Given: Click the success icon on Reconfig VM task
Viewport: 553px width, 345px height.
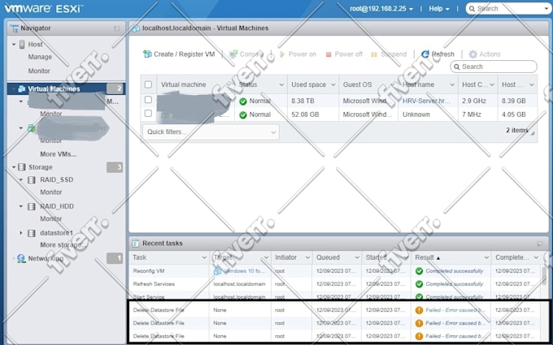Looking at the screenshot, I should (419, 271).
